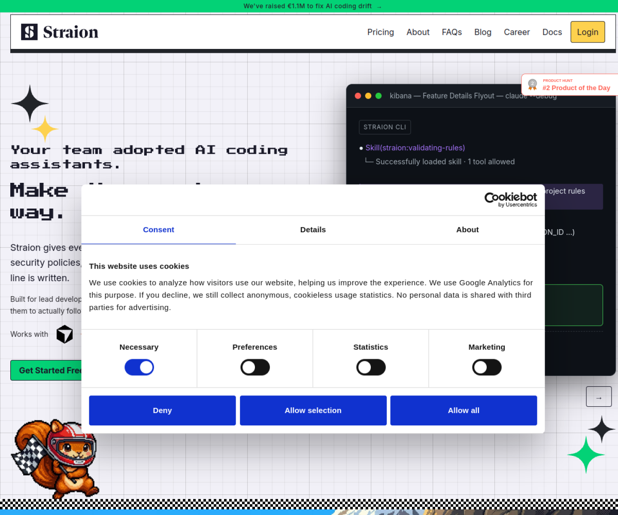Click the Get Started Free button
Viewport: 618px width, 515px height.
pyautogui.click(x=46, y=370)
